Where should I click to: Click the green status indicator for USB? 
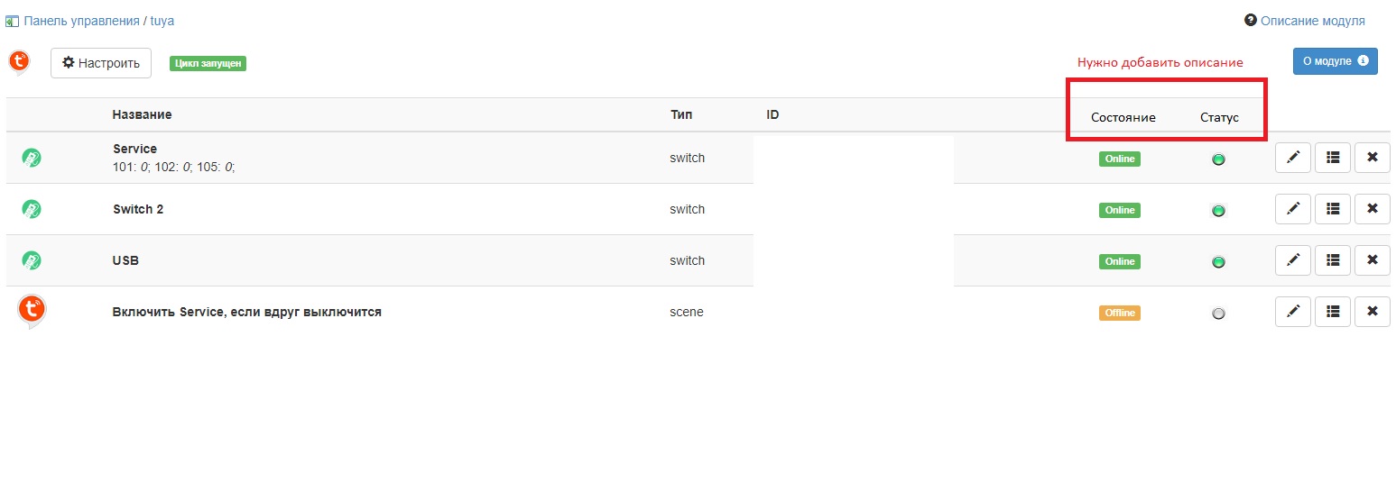click(x=1218, y=262)
